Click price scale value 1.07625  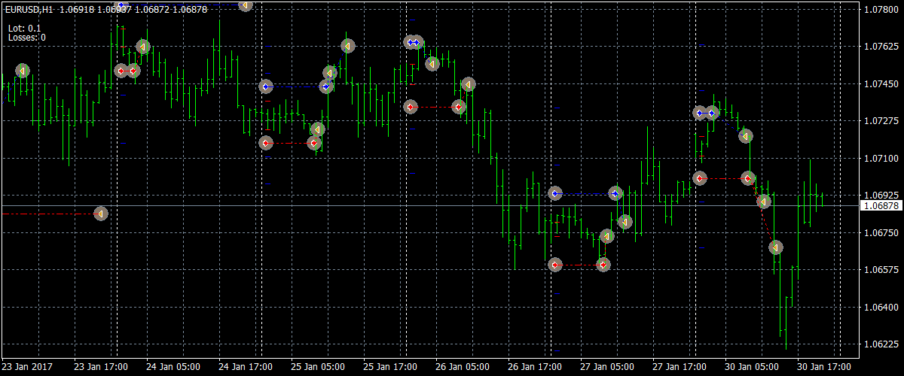[x=881, y=47]
